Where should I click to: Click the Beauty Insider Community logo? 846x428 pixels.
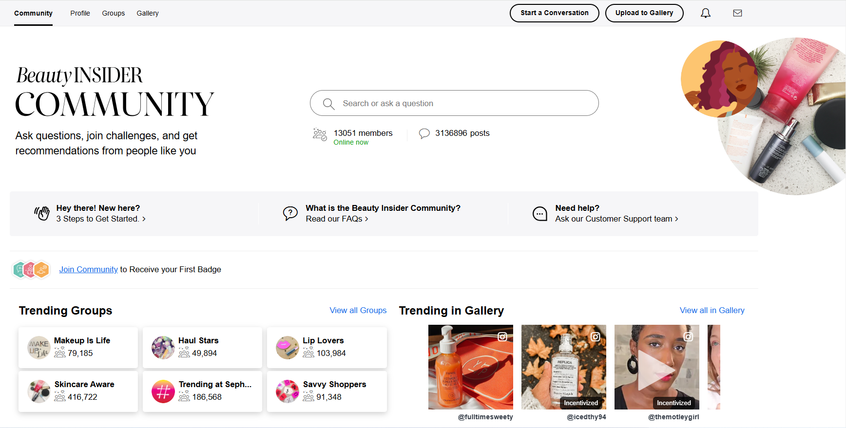[115, 92]
